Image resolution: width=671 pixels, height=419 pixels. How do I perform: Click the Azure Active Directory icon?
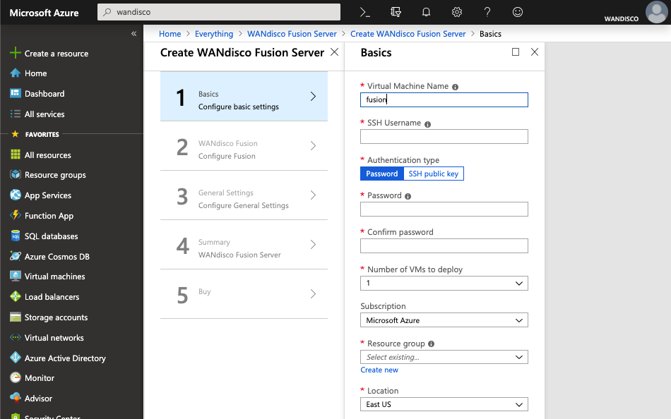click(15, 358)
